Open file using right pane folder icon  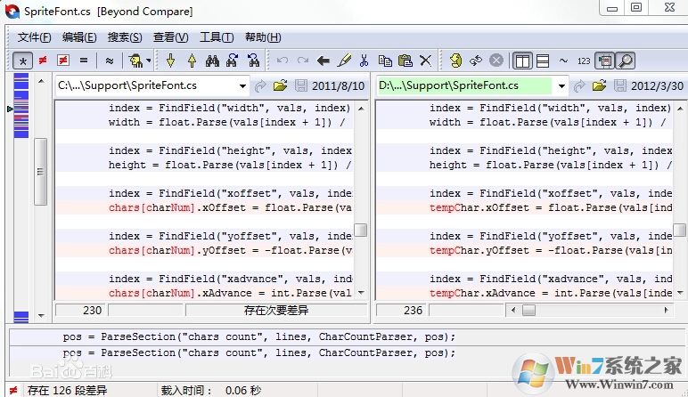[599, 86]
